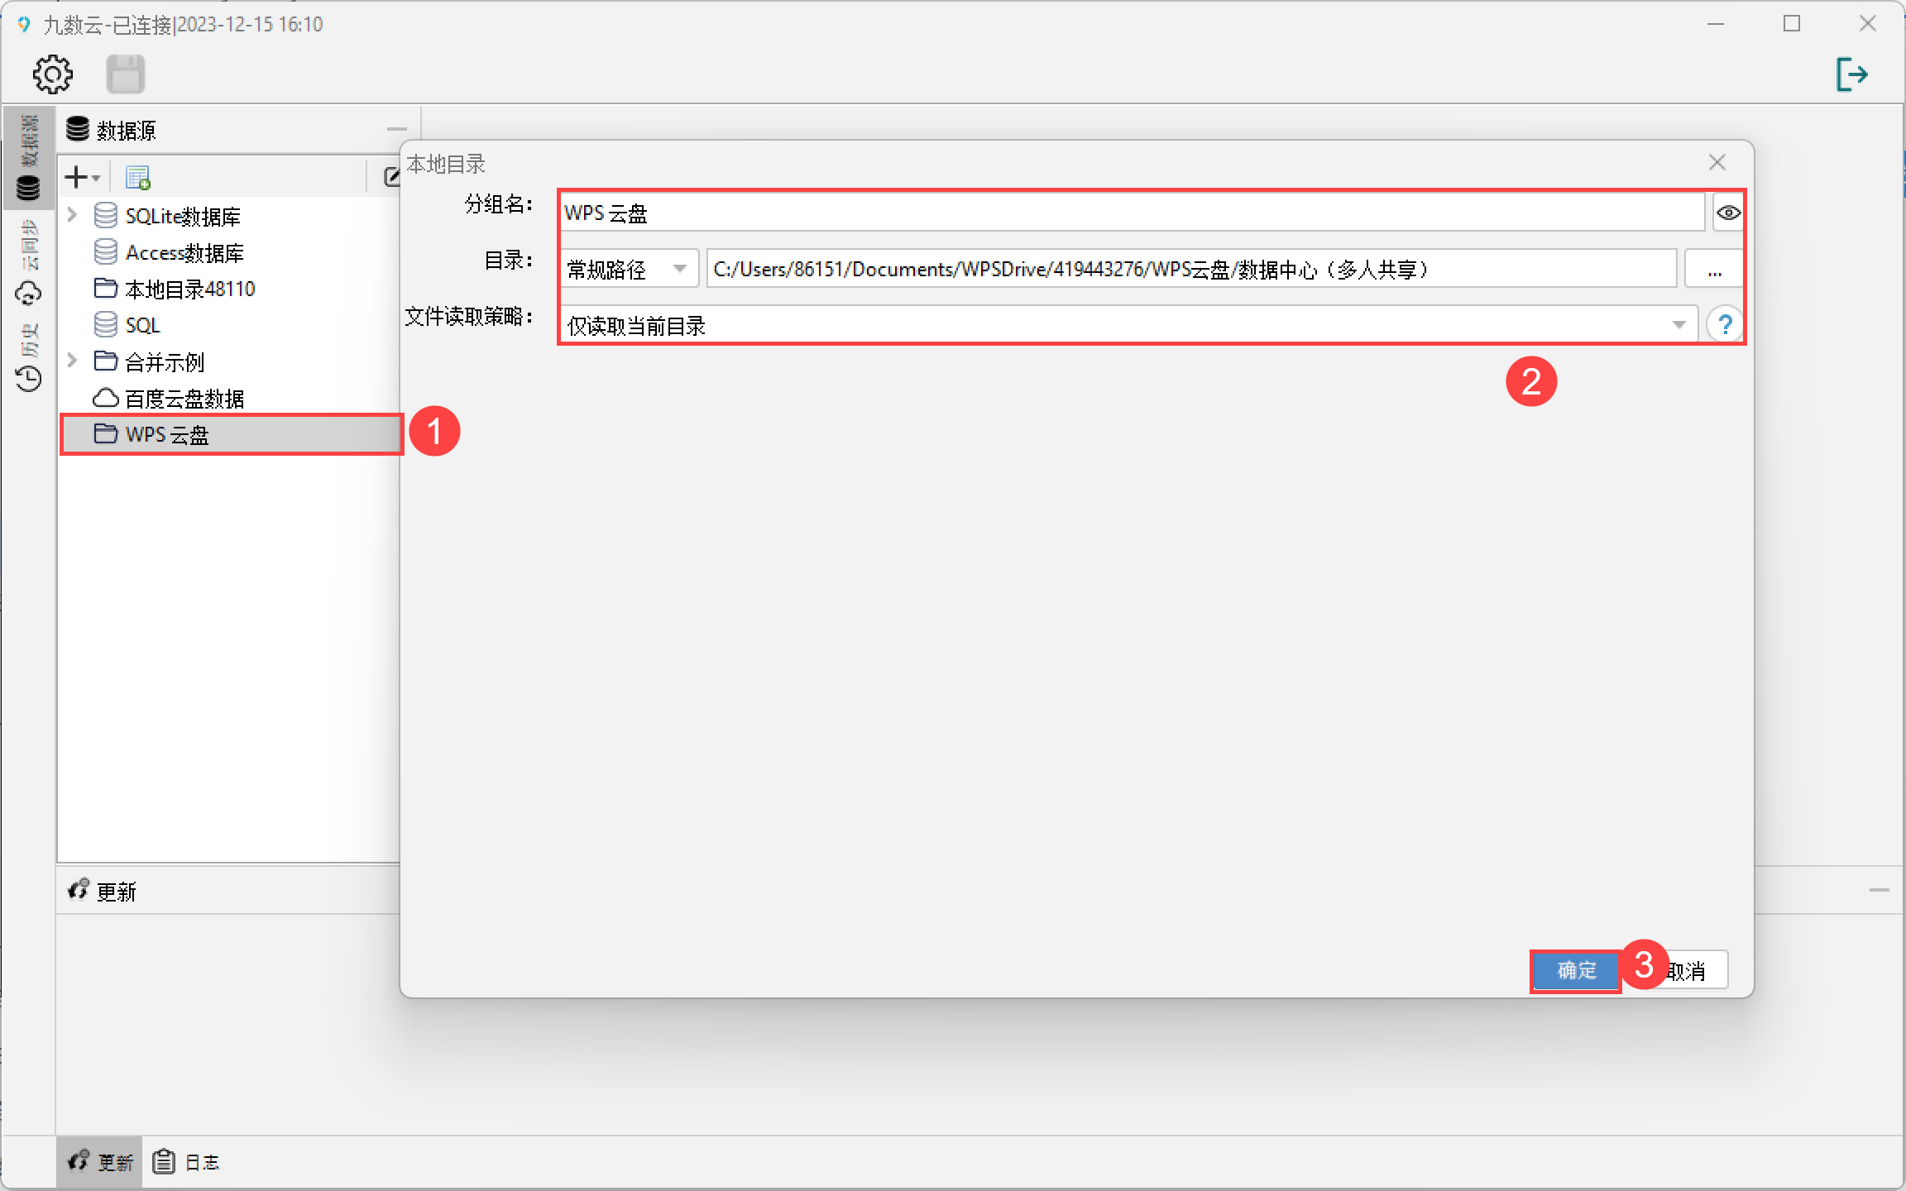The image size is (1906, 1191).
Task: Click the edit pencil icon
Action: pos(392,177)
